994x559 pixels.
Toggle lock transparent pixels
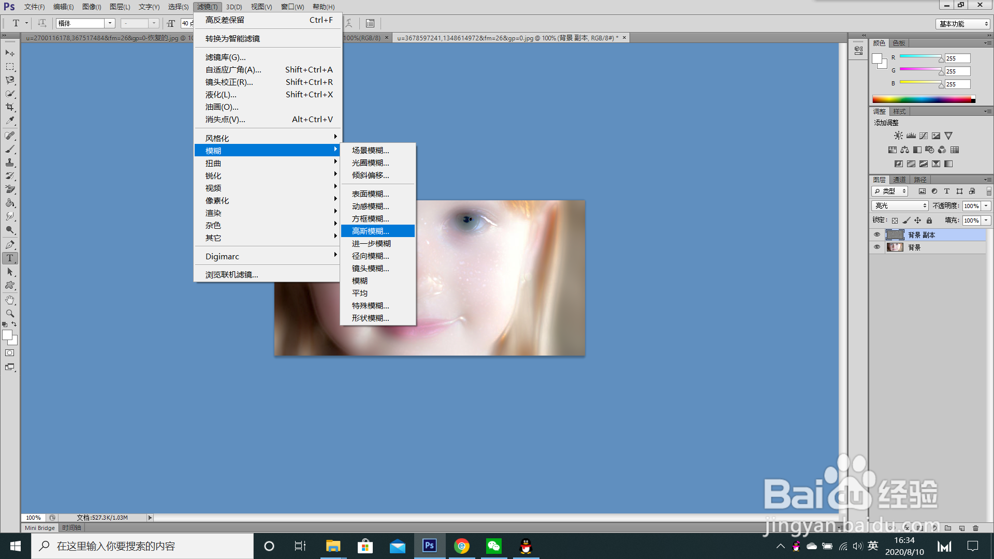895,220
